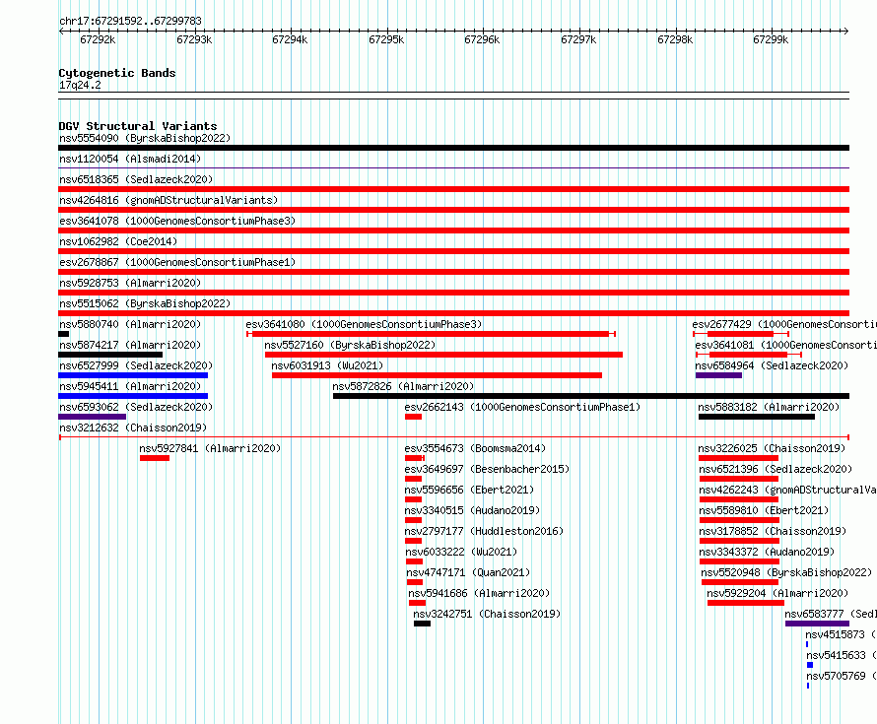Click the purple bar under nsv6583777
The image size is (877, 724).
pos(817,624)
